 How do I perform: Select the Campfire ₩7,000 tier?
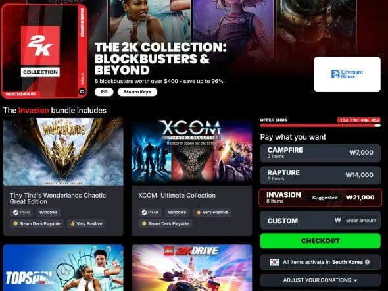[x=320, y=153]
